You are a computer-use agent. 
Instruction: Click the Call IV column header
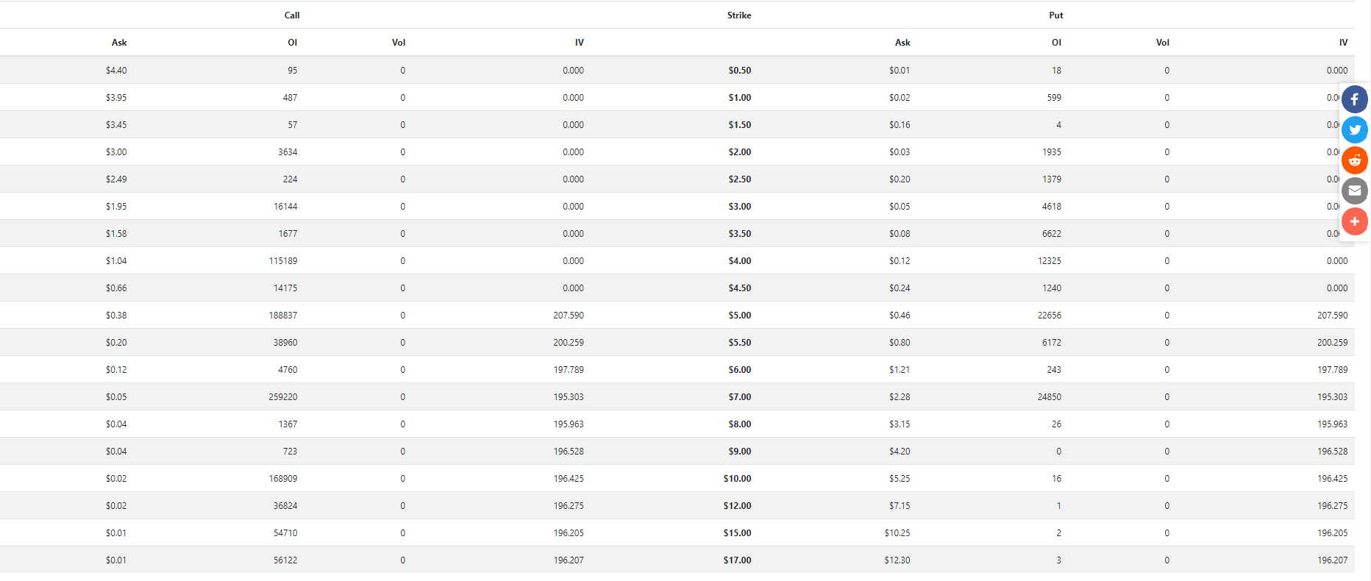pos(580,43)
